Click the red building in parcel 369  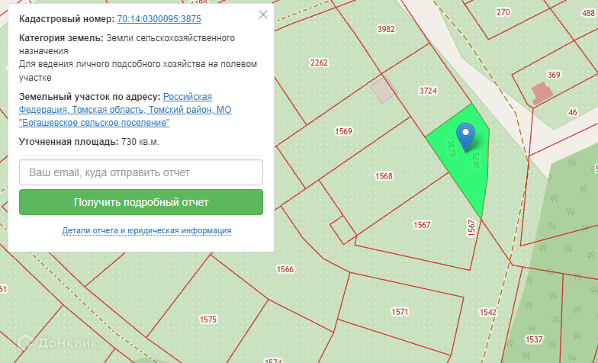point(542,93)
